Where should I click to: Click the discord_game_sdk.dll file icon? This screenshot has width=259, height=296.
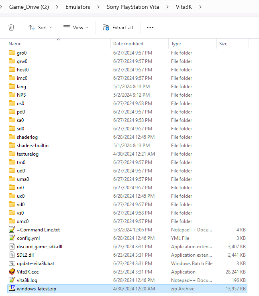(12, 246)
